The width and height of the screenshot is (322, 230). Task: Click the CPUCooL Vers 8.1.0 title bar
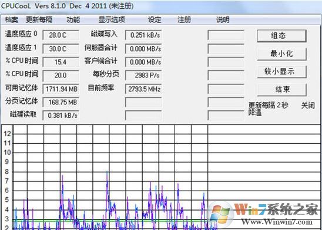[161, 6]
